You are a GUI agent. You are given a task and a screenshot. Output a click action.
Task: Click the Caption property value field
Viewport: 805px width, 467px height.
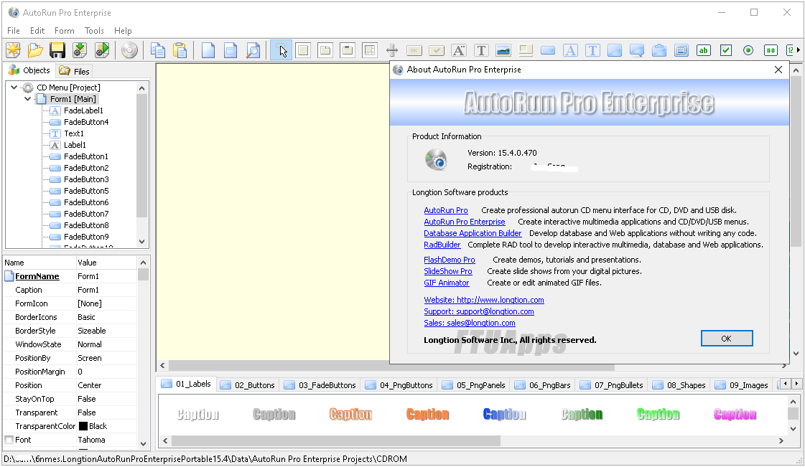(x=106, y=290)
